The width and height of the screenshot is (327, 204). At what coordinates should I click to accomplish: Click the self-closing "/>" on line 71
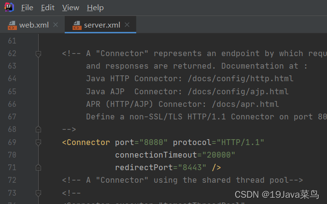pos(216,167)
